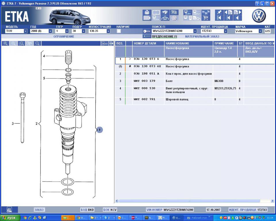Click the LexCom logo in status bar
This screenshot has height=221, width=276.
tap(9, 210)
